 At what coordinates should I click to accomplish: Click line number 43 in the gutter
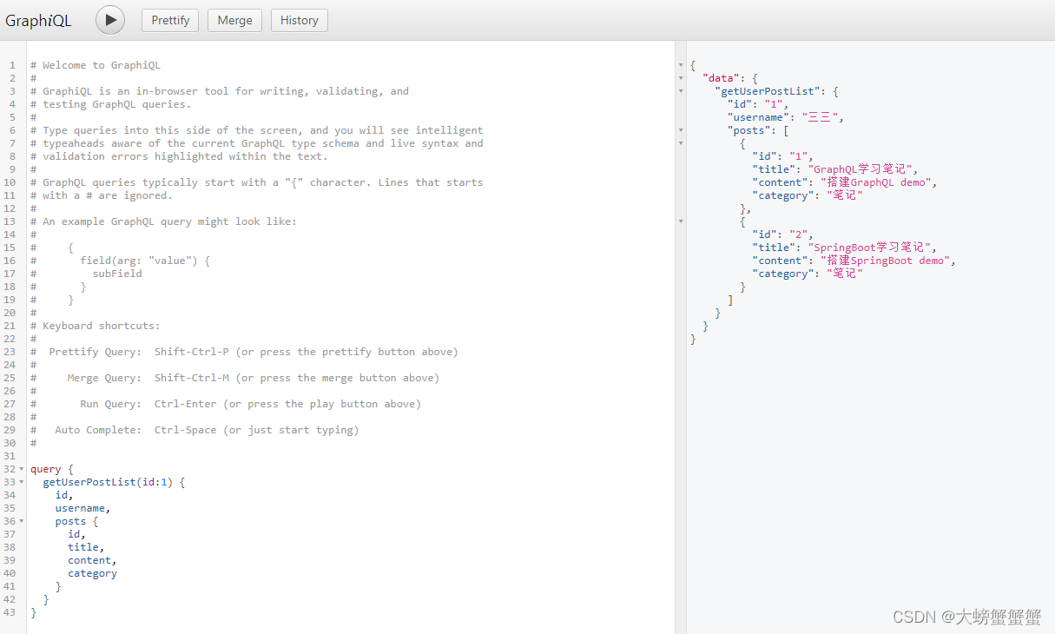click(10, 612)
